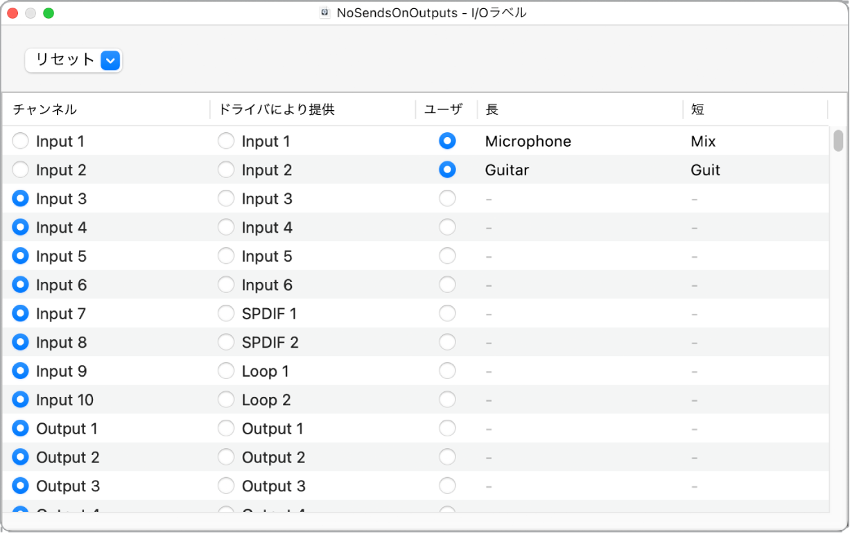Viewport: 850px width, 534px height.
Task: Toggle off the チャンネル radio for Input 5
Action: [x=20, y=256]
